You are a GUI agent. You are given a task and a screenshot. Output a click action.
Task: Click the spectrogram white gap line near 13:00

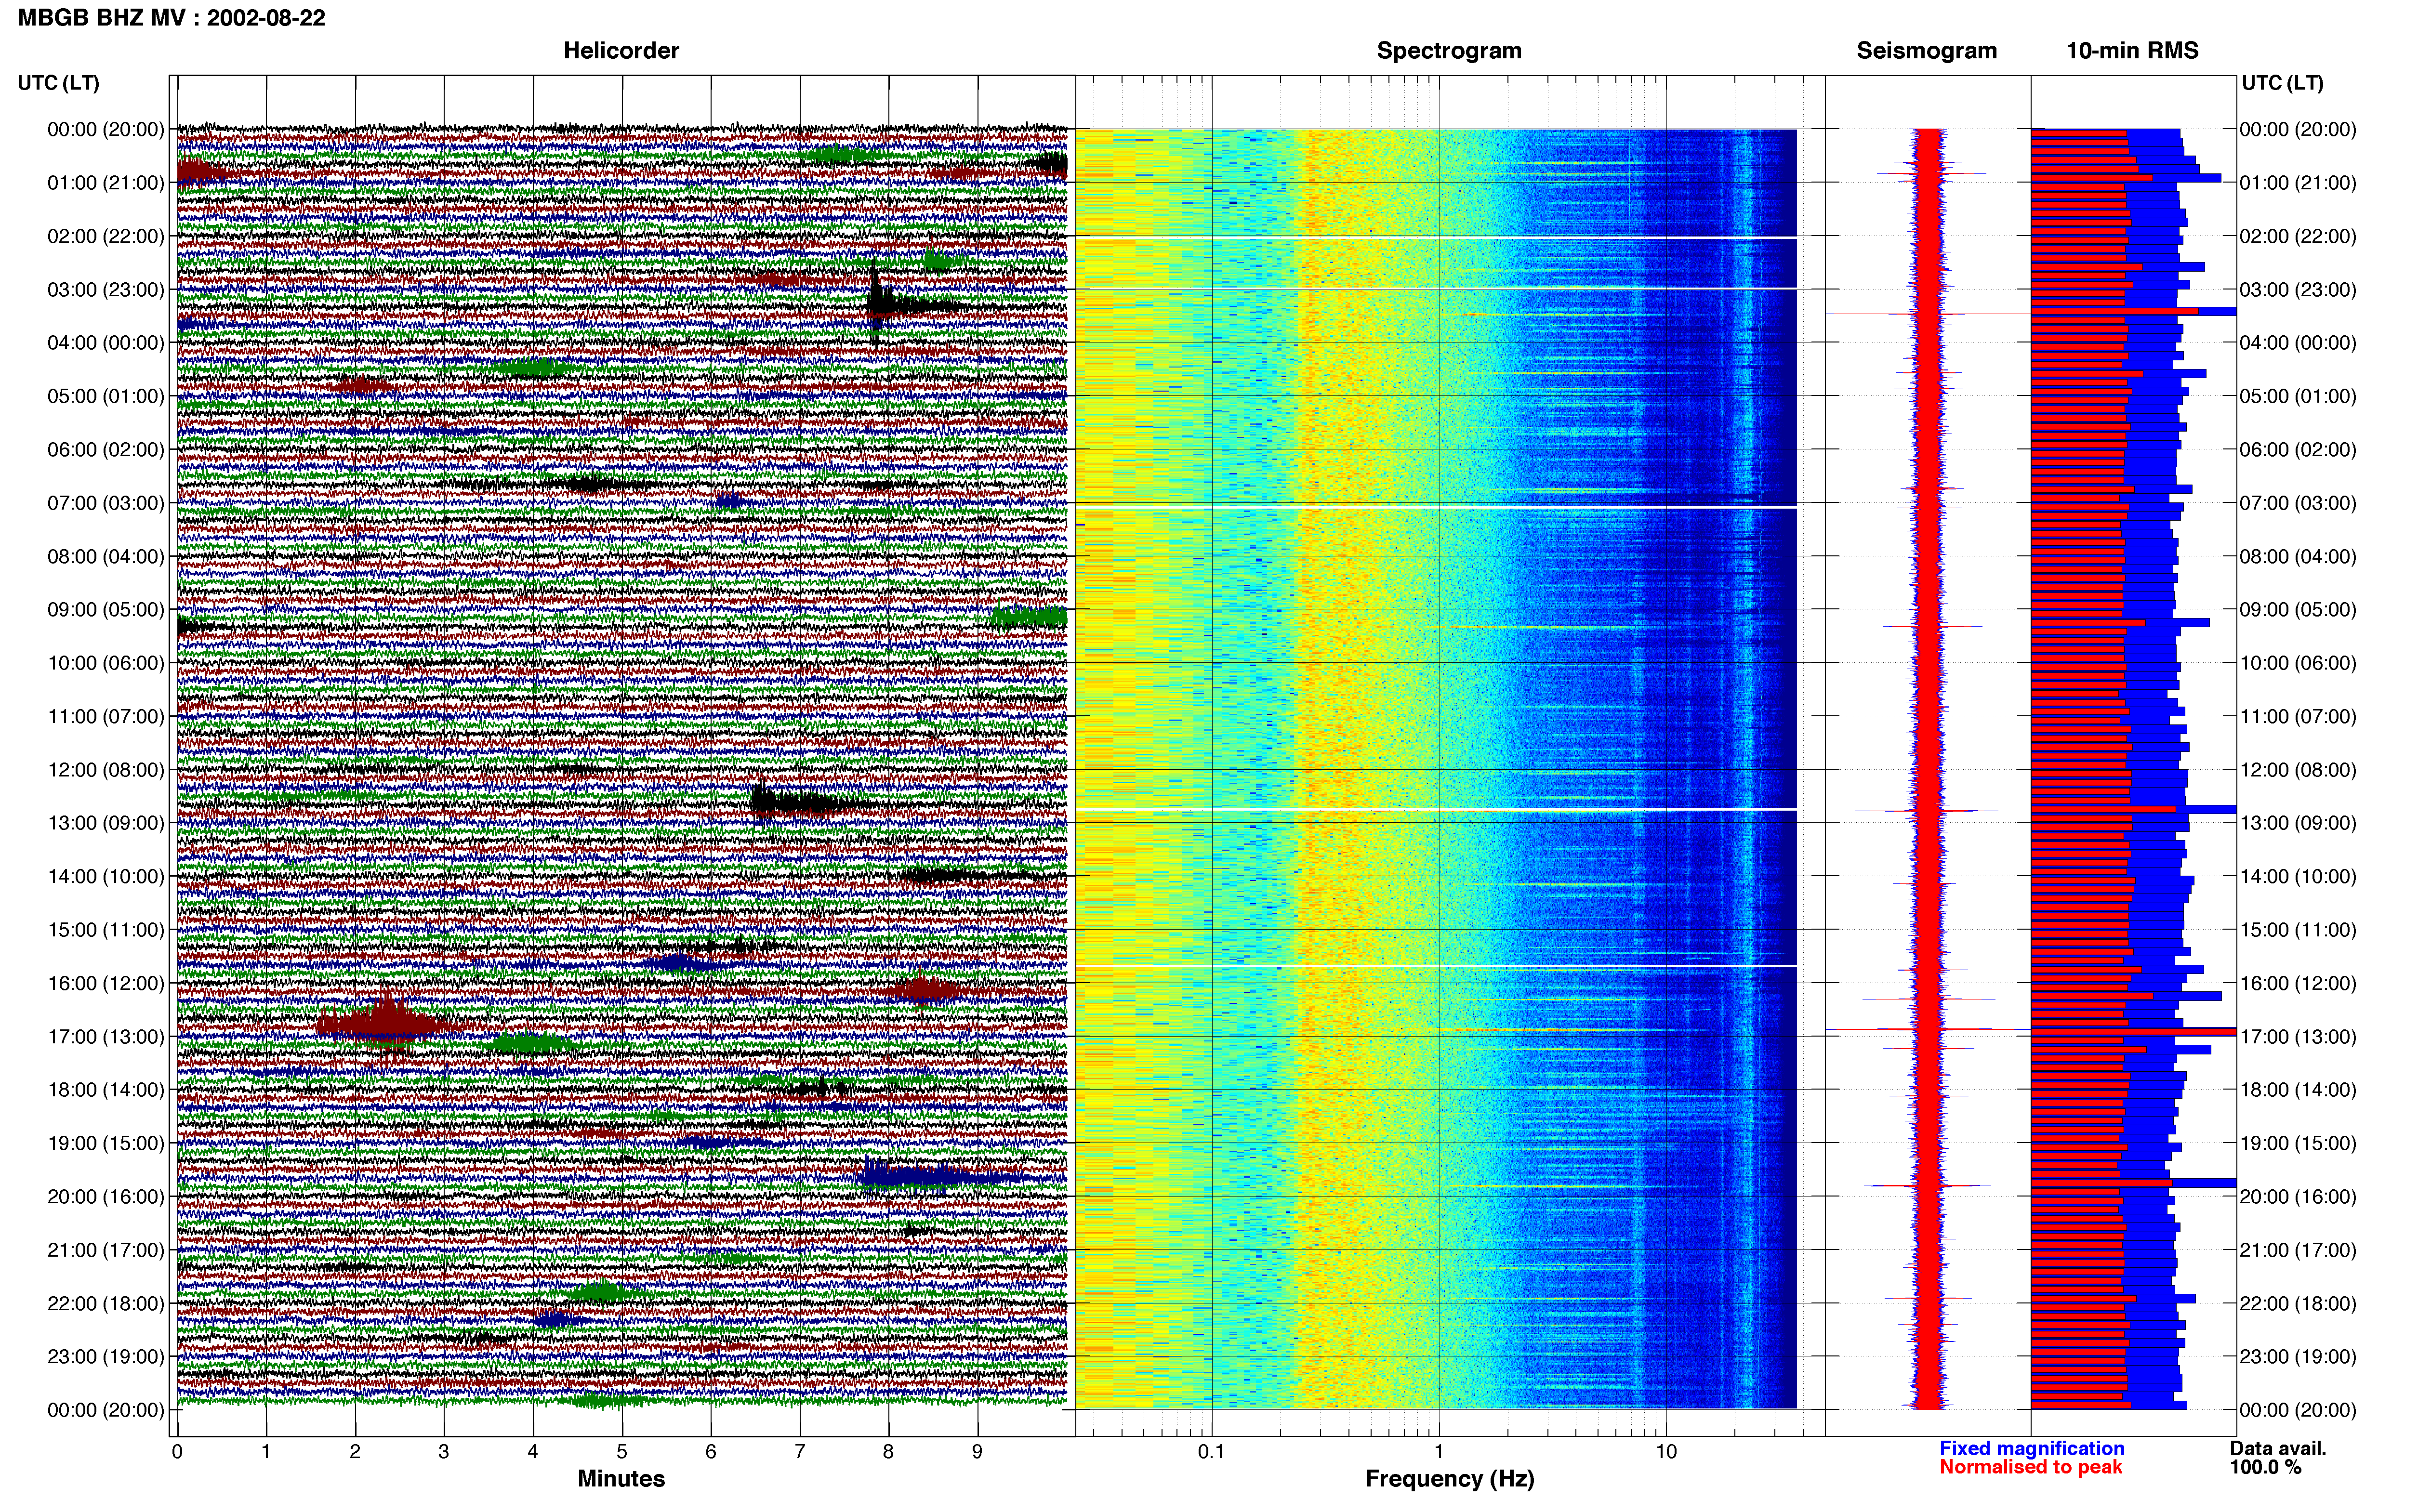pyautogui.click(x=1436, y=809)
